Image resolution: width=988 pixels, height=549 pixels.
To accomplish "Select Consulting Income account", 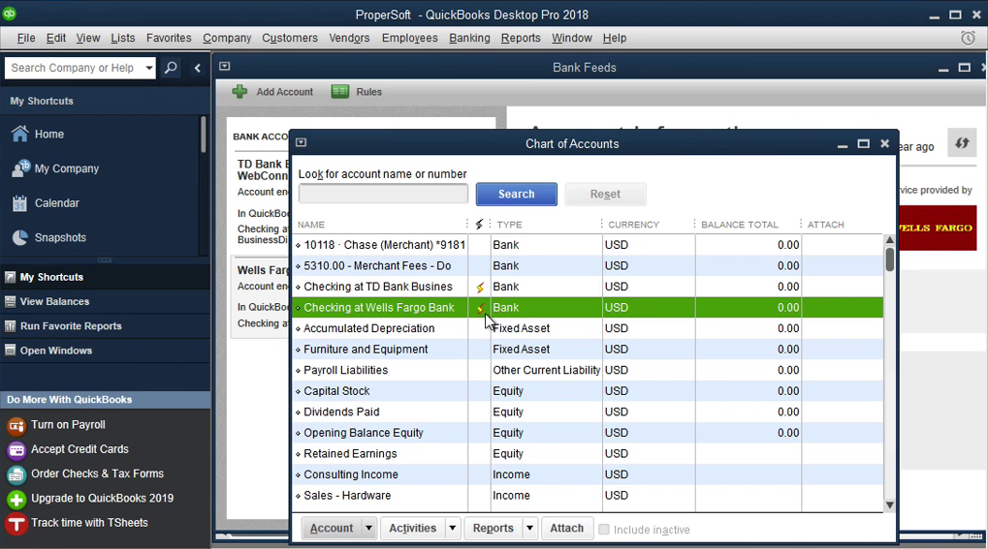I will point(588,474).
